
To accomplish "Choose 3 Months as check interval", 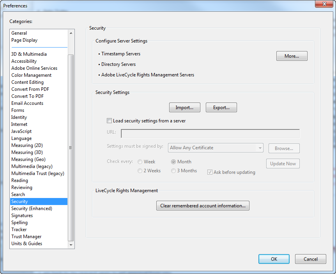I will click(x=173, y=170).
